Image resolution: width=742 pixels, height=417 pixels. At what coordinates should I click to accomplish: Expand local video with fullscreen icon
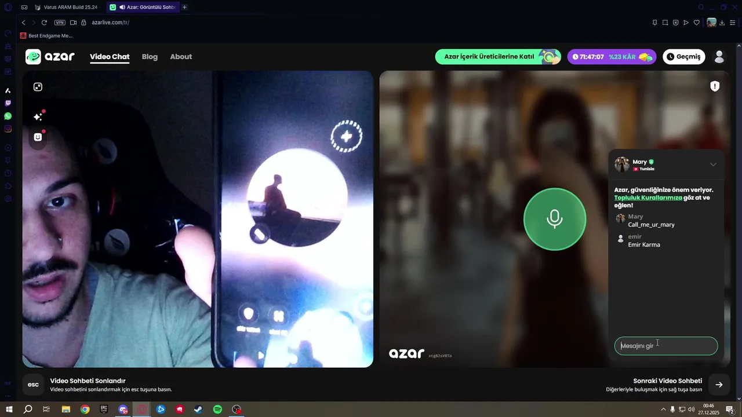click(x=38, y=87)
